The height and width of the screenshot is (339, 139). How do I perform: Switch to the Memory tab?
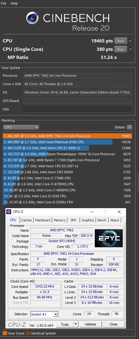point(60,220)
